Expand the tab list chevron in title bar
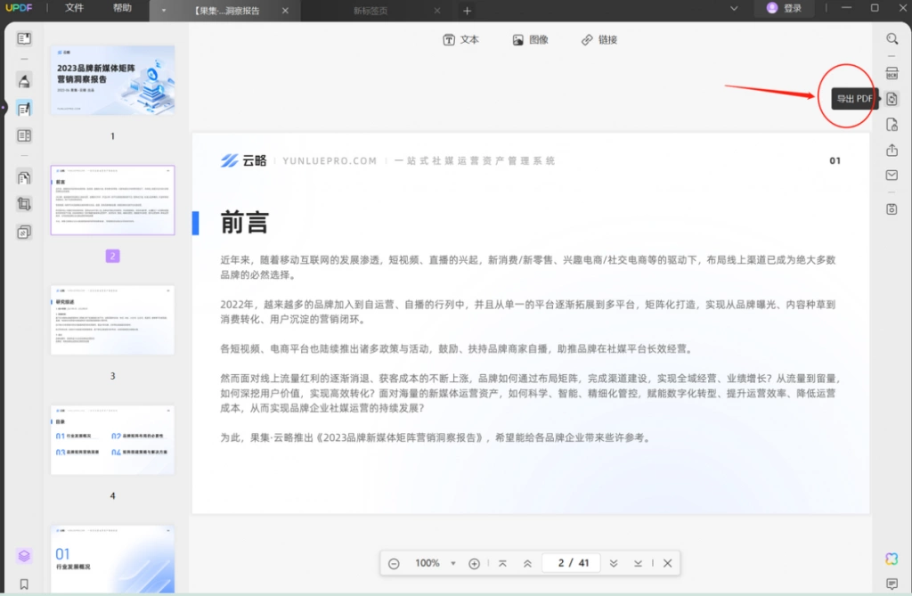This screenshot has width=912, height=596. [x=734, y=9]
